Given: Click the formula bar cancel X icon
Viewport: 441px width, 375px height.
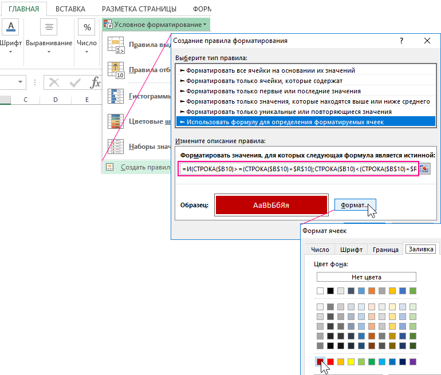Looking at the screenshot, I should [54, 82].
